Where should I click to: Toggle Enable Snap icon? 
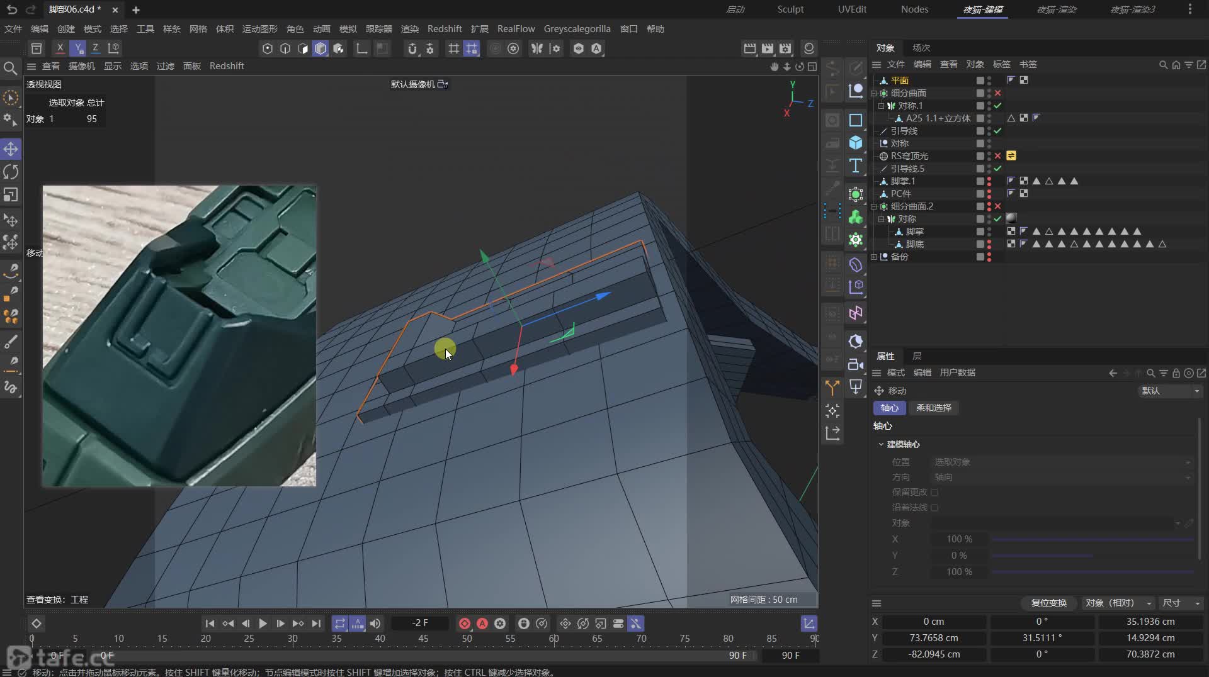(x=412, y=48)
